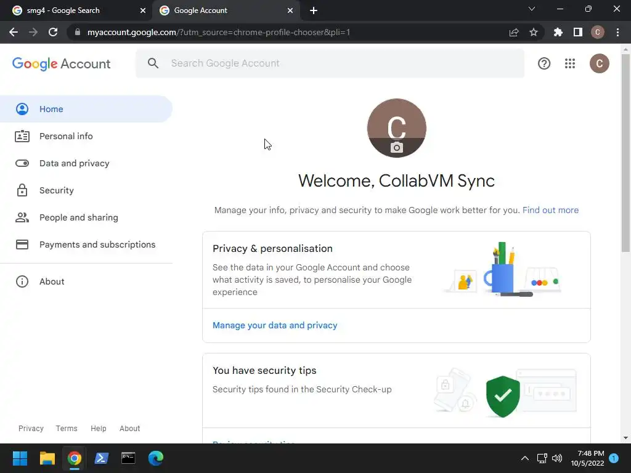This screenshot has height=473, width=631.
Task: Open the clock and date flyout
Action: pyautogui.click(x=587, y=458)
